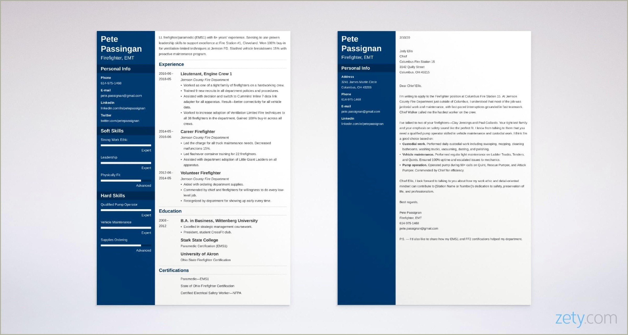This screenshot has width=628, height=335.
Task: Click the Strong Work Ethic skill bar
Action: 125,145
